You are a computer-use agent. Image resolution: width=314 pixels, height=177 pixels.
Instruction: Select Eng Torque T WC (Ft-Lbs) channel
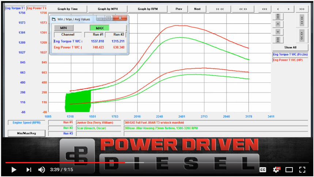pyautogui.click(x=291, y=54)
